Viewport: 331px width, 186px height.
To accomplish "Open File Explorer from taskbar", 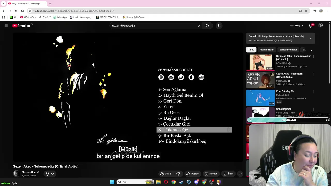I will pos(158,182).
